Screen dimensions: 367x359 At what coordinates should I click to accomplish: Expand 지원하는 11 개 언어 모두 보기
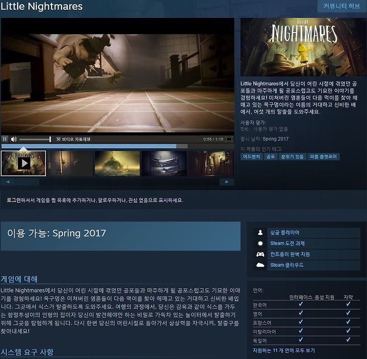point(284,350)
